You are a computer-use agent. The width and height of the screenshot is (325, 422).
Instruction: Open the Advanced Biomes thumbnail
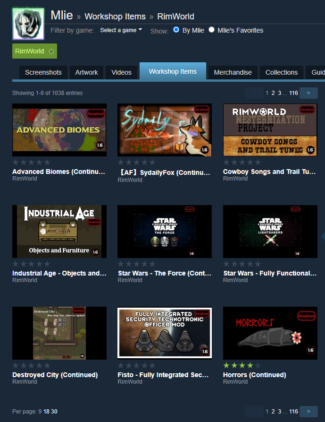(x=59, y=130)
